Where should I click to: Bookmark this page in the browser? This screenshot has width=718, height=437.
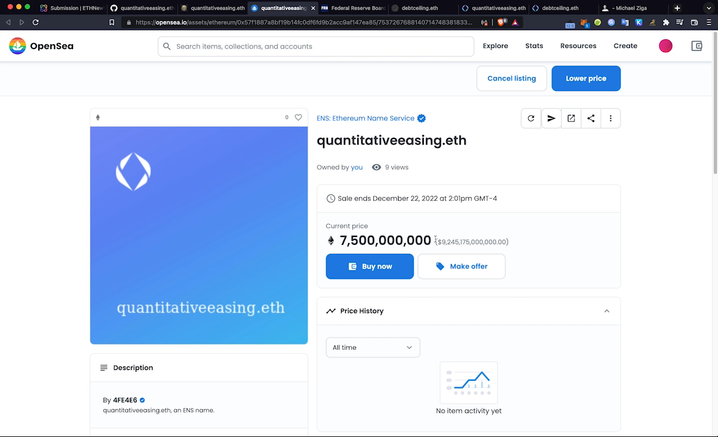tap(112, 22)
